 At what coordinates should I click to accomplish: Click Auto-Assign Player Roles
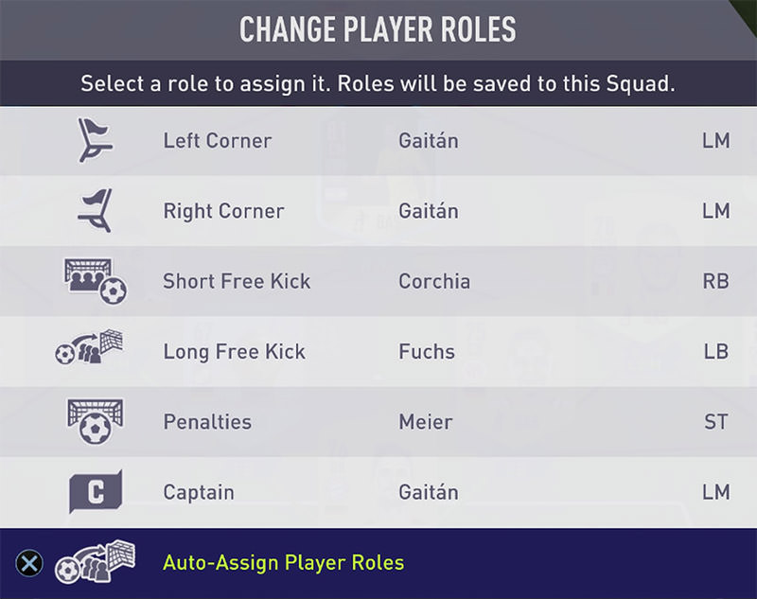tap(283, 563)
